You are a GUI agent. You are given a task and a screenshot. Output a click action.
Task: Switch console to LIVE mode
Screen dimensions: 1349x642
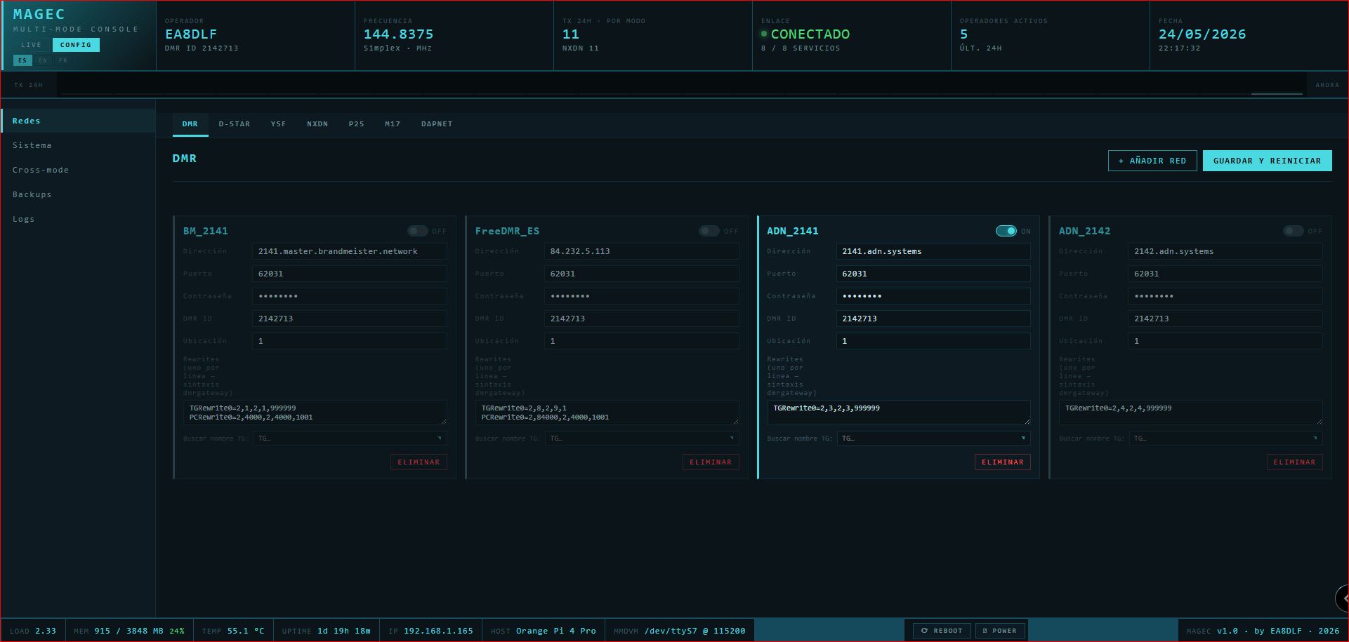pyautogui.click(x=32, y=45)
